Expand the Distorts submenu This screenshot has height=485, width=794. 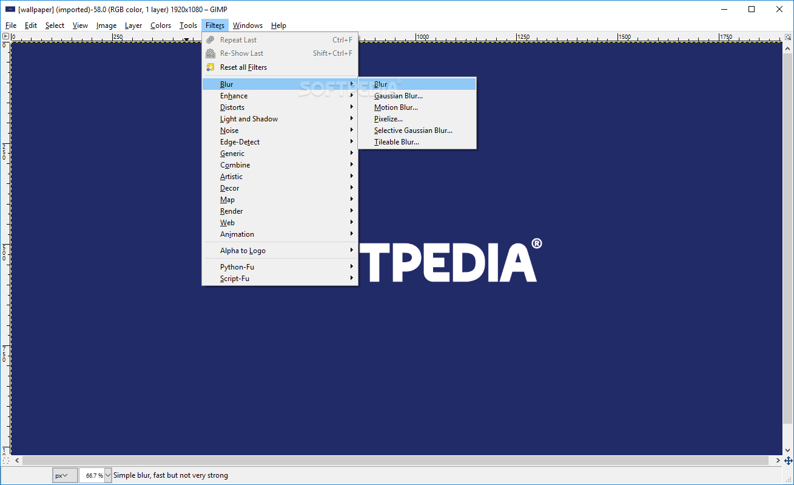click(x=280, y=107)
